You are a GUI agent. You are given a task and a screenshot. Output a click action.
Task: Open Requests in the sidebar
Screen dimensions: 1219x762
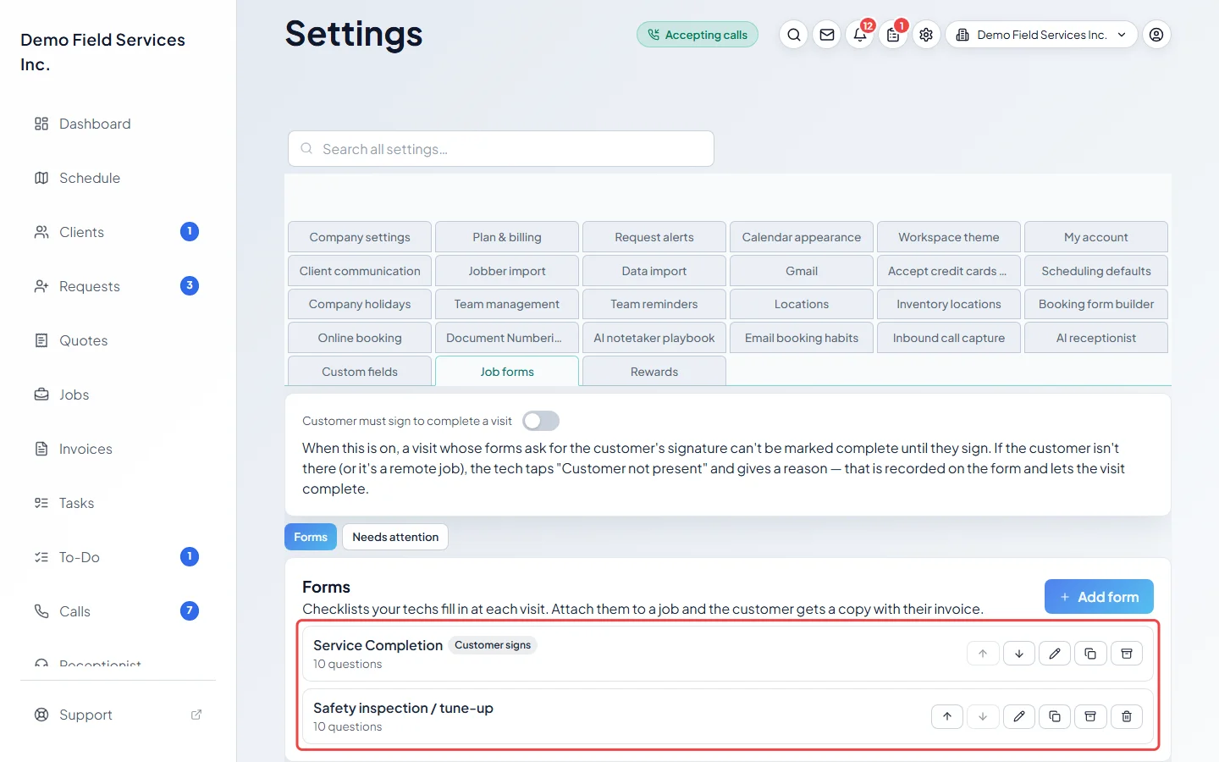pyautogui.click(x=119, y=286)
